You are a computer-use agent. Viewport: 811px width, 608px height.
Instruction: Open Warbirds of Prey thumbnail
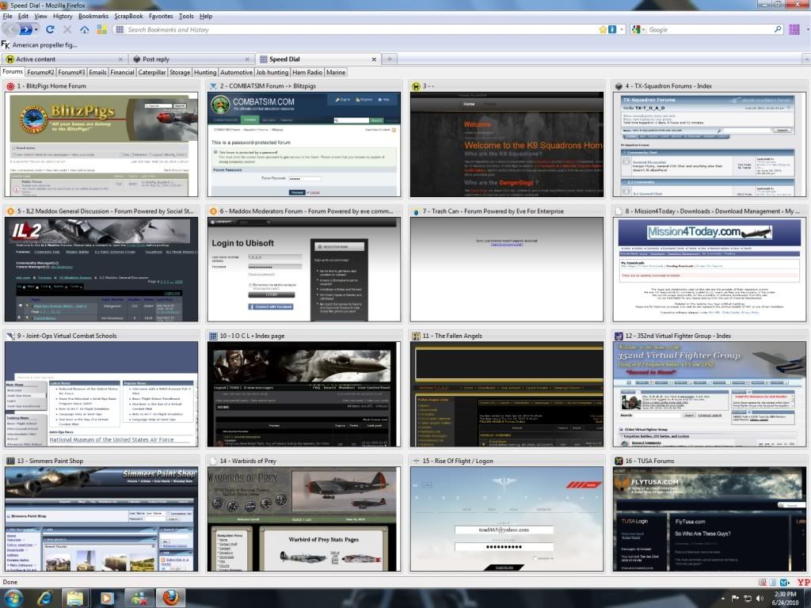pos(304,519)
